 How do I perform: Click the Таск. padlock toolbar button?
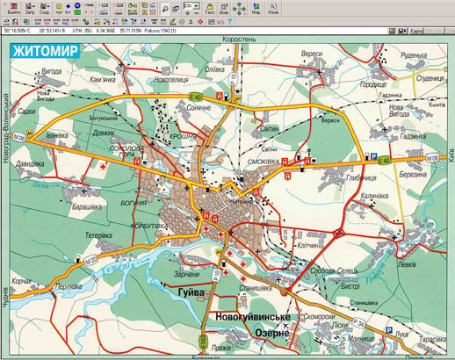pos(210,9)
